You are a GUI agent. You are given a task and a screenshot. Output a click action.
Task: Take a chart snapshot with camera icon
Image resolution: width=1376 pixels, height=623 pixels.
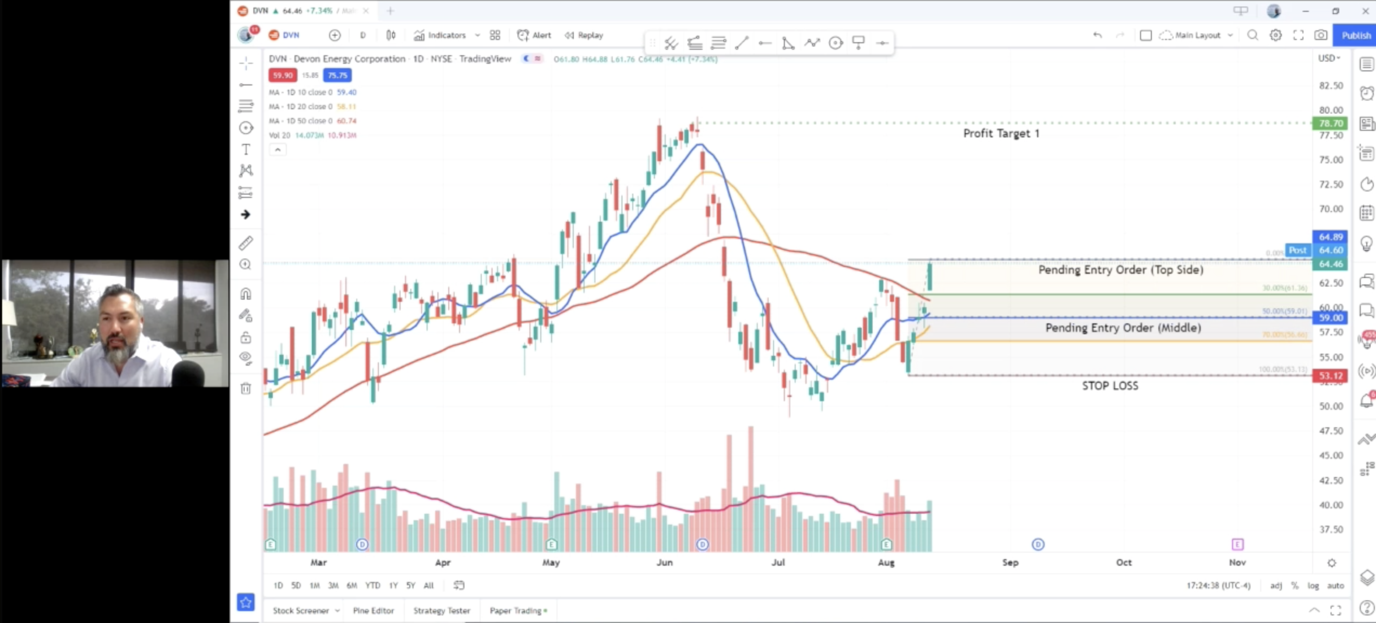click(1321, 35)
